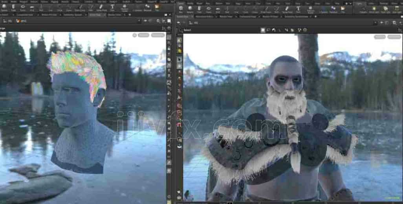Open the camera menu in left viewport
This screenshot has width=403, height=204.
(x=158, y=35)
